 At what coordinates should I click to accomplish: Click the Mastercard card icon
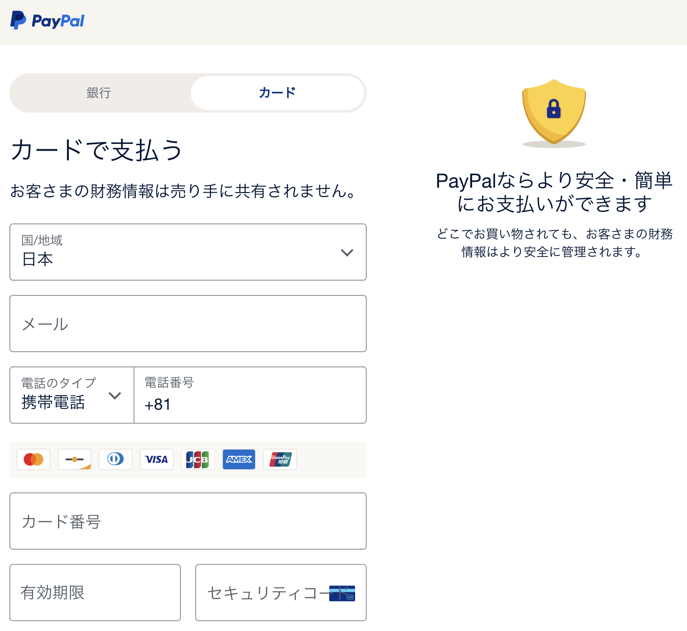click(x=34, y=459)
